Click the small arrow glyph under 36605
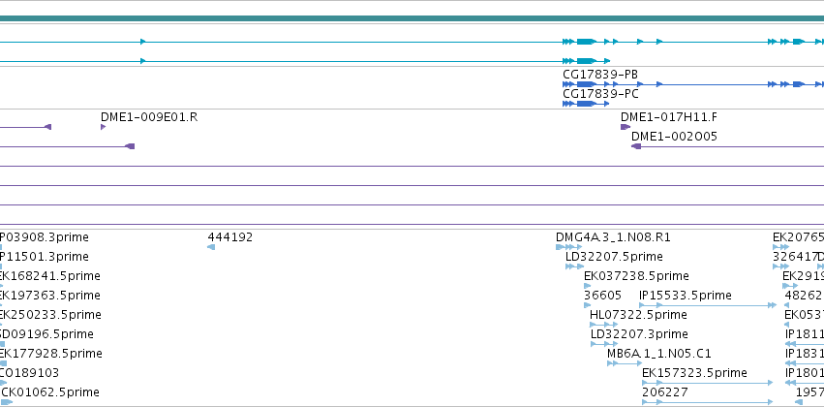824x407 pixels. point(588,305)
